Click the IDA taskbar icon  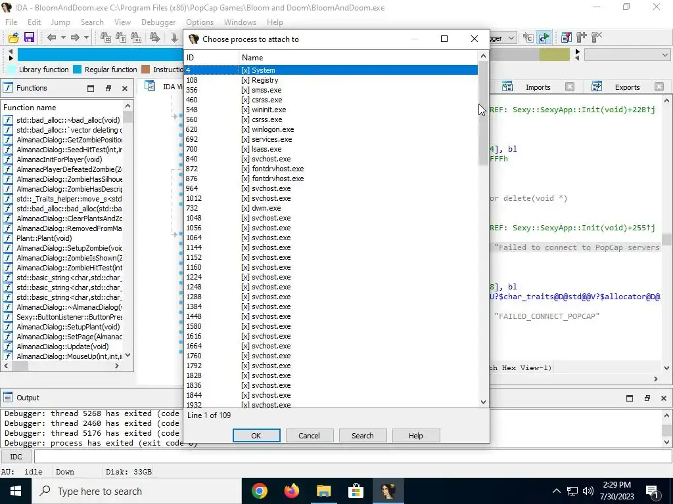coord(388,491)
